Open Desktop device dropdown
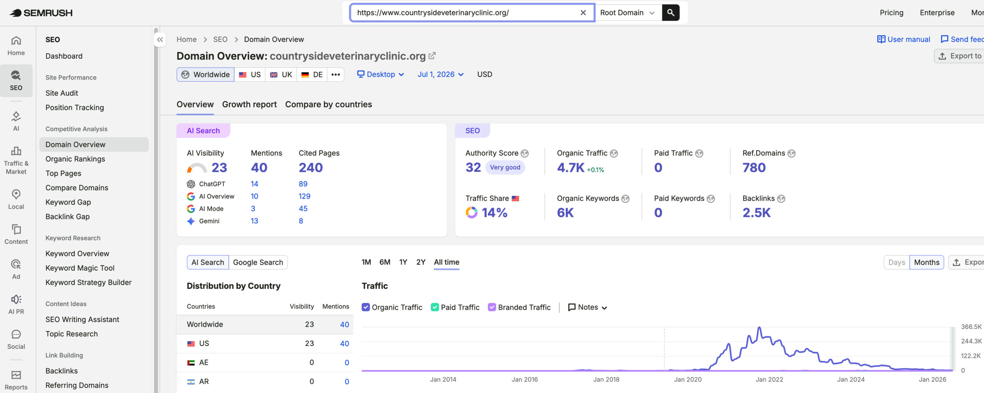The image size is (984, 393). point(381,75)
